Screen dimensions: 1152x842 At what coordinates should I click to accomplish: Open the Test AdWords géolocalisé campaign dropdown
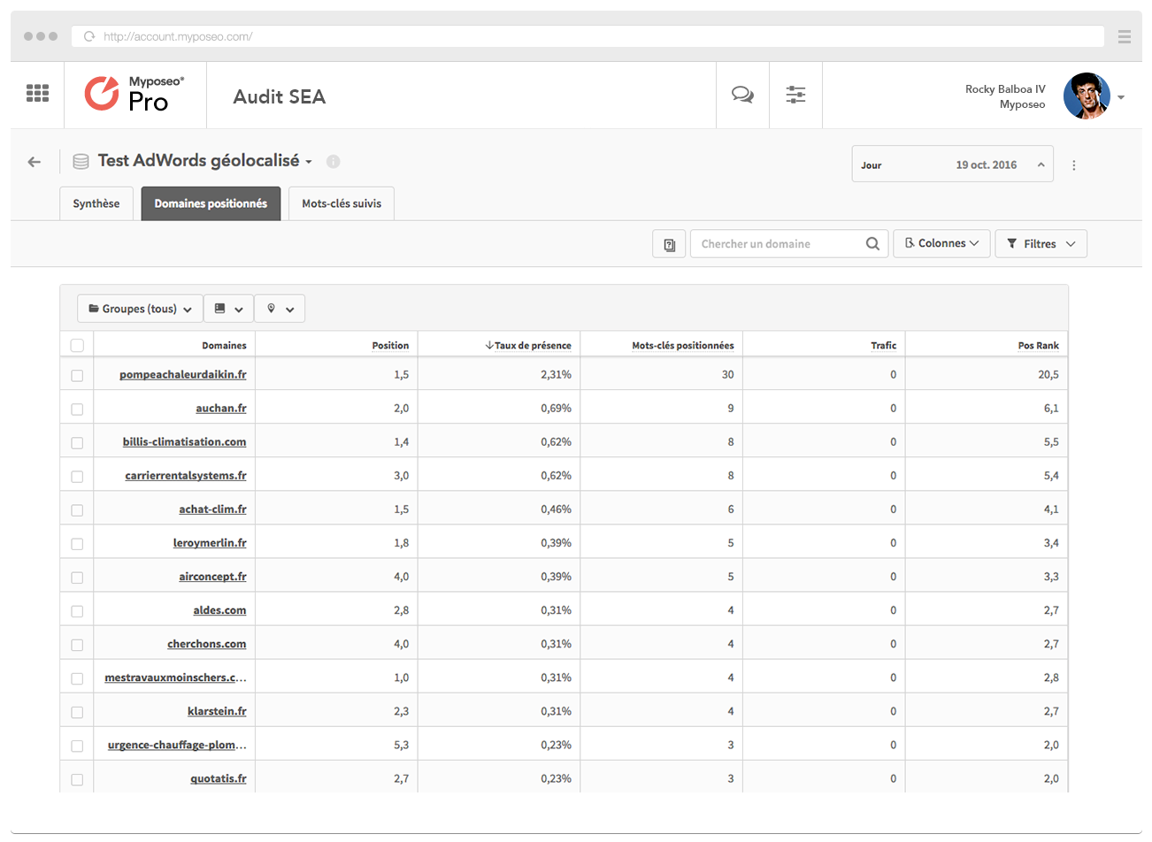click(204, 161)
